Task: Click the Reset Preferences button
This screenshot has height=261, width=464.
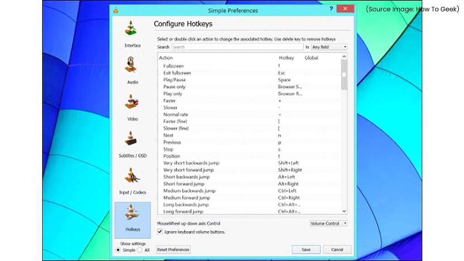Action: 174,249
